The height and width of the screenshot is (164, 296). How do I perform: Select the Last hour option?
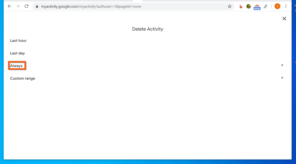[x=18, y=41]
